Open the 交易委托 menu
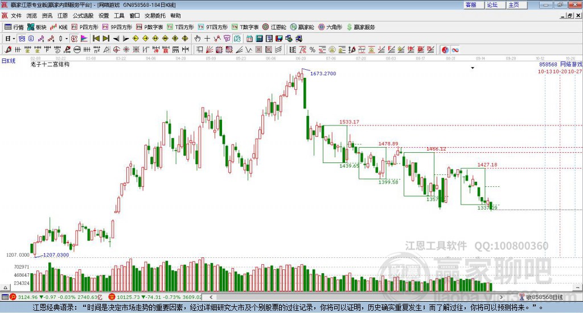The height and width of the screenshot is (313, 583). pos(155,15)
